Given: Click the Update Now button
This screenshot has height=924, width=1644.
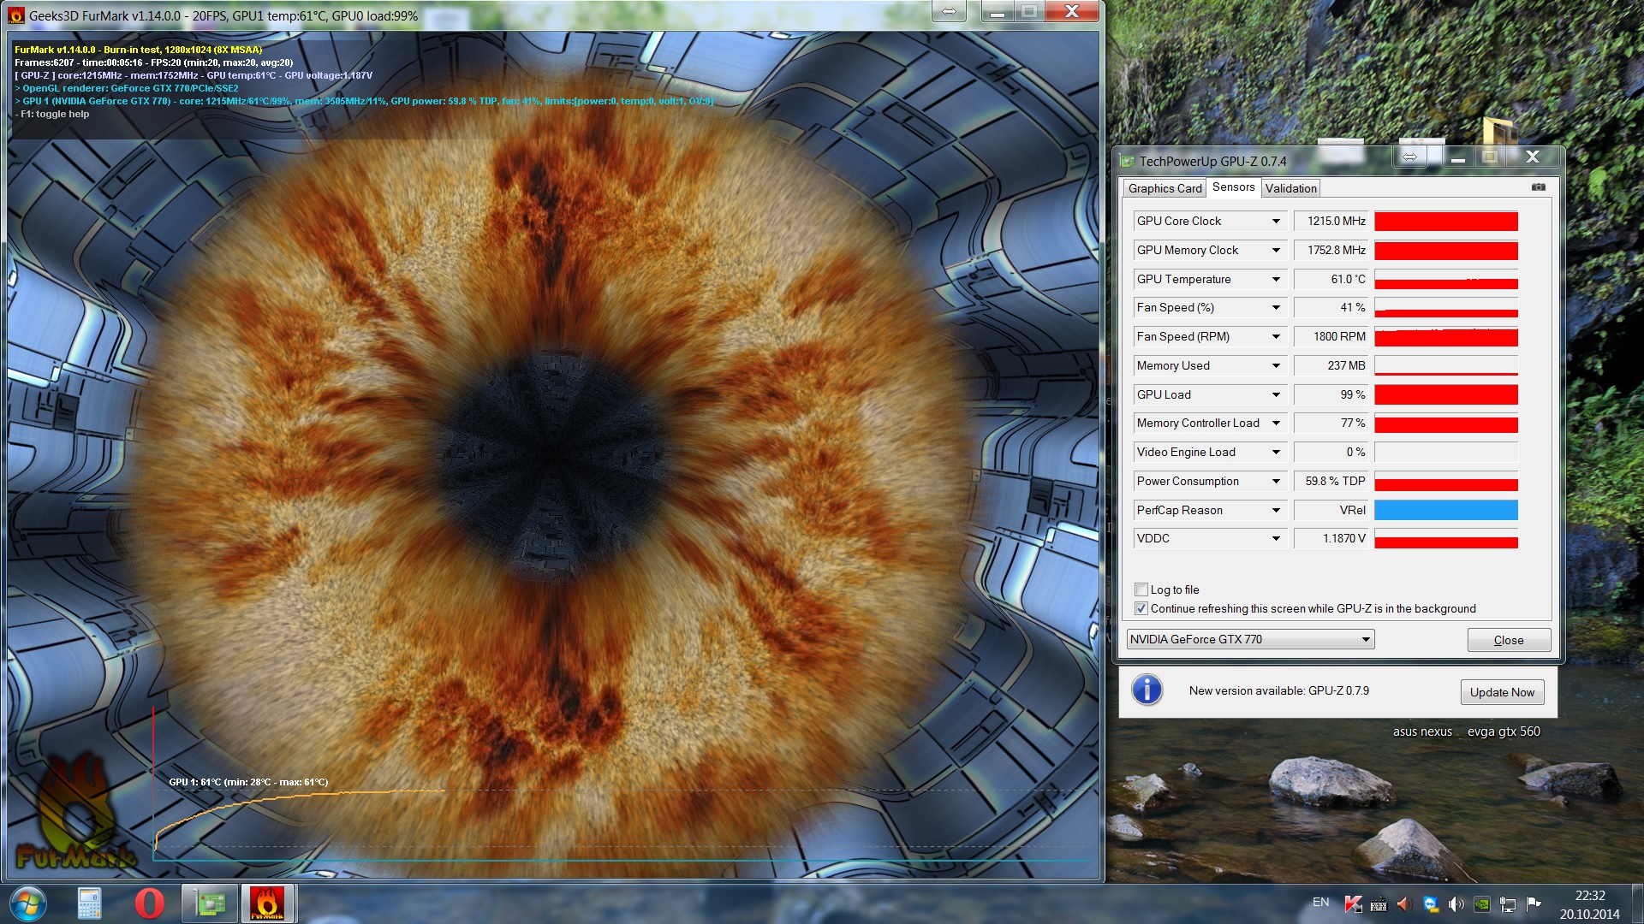Looking at the screenshot, I should (x=1502, y=692).
